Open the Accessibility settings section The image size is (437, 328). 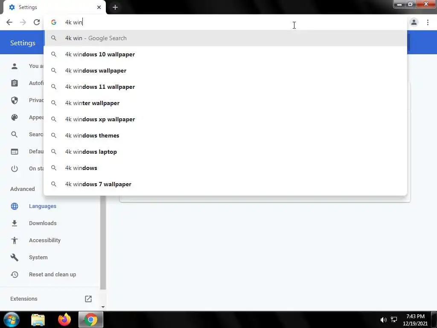click(44, 240)
